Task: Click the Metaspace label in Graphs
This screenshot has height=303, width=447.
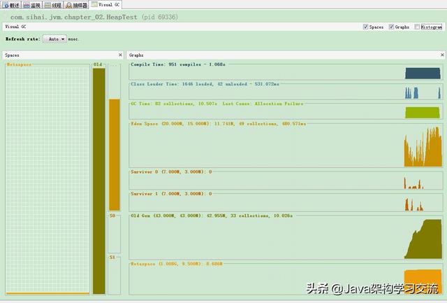Action: (176, 264)
